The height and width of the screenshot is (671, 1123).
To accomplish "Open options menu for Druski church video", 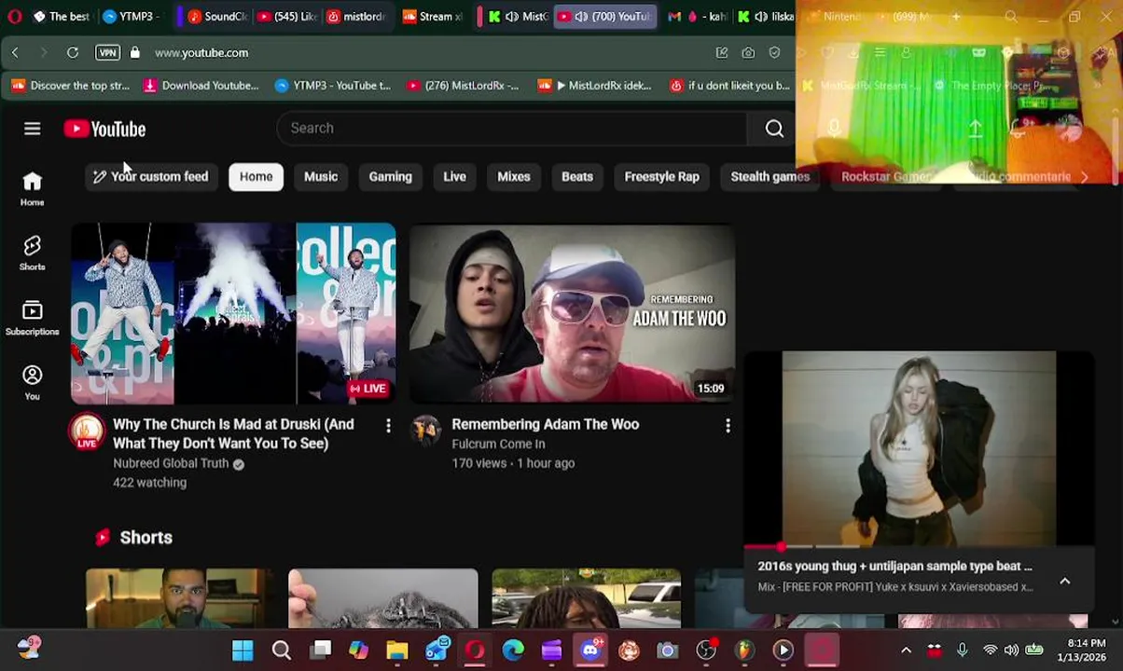I will [x=388, y=426].
